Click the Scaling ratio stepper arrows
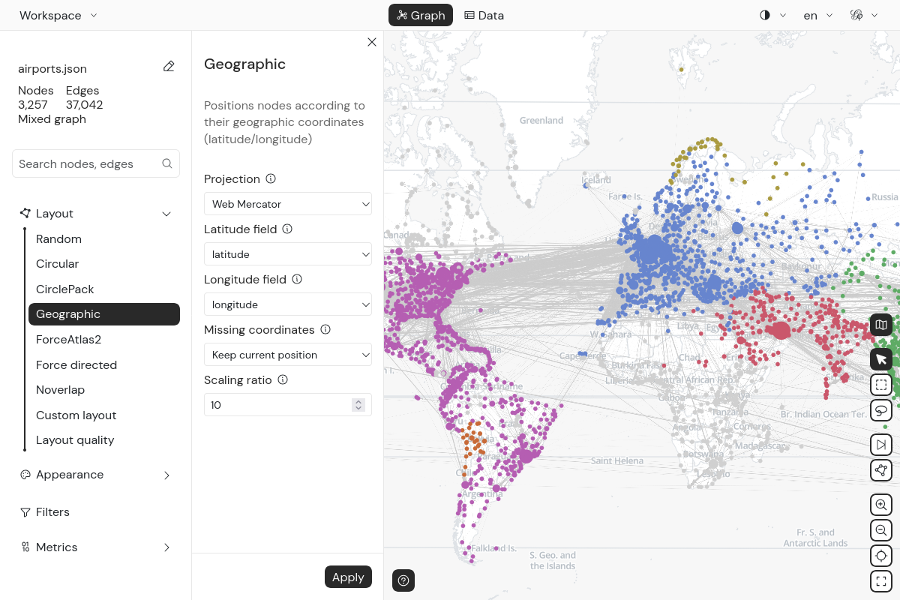Image resolution: width=900 pixels, height=600 pixels. [358, 405]
